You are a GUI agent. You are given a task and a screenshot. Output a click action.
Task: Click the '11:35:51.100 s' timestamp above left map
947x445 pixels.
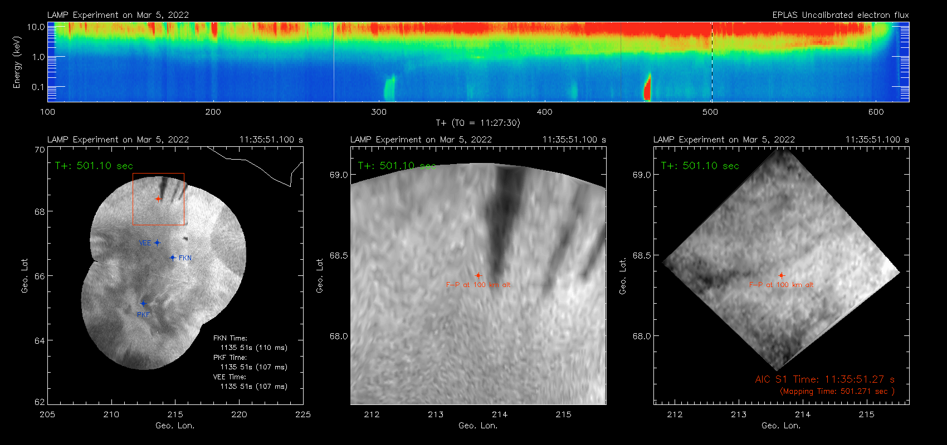271,140
